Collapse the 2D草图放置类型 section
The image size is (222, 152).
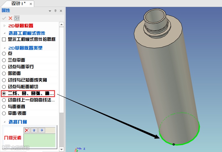point(5,48)
